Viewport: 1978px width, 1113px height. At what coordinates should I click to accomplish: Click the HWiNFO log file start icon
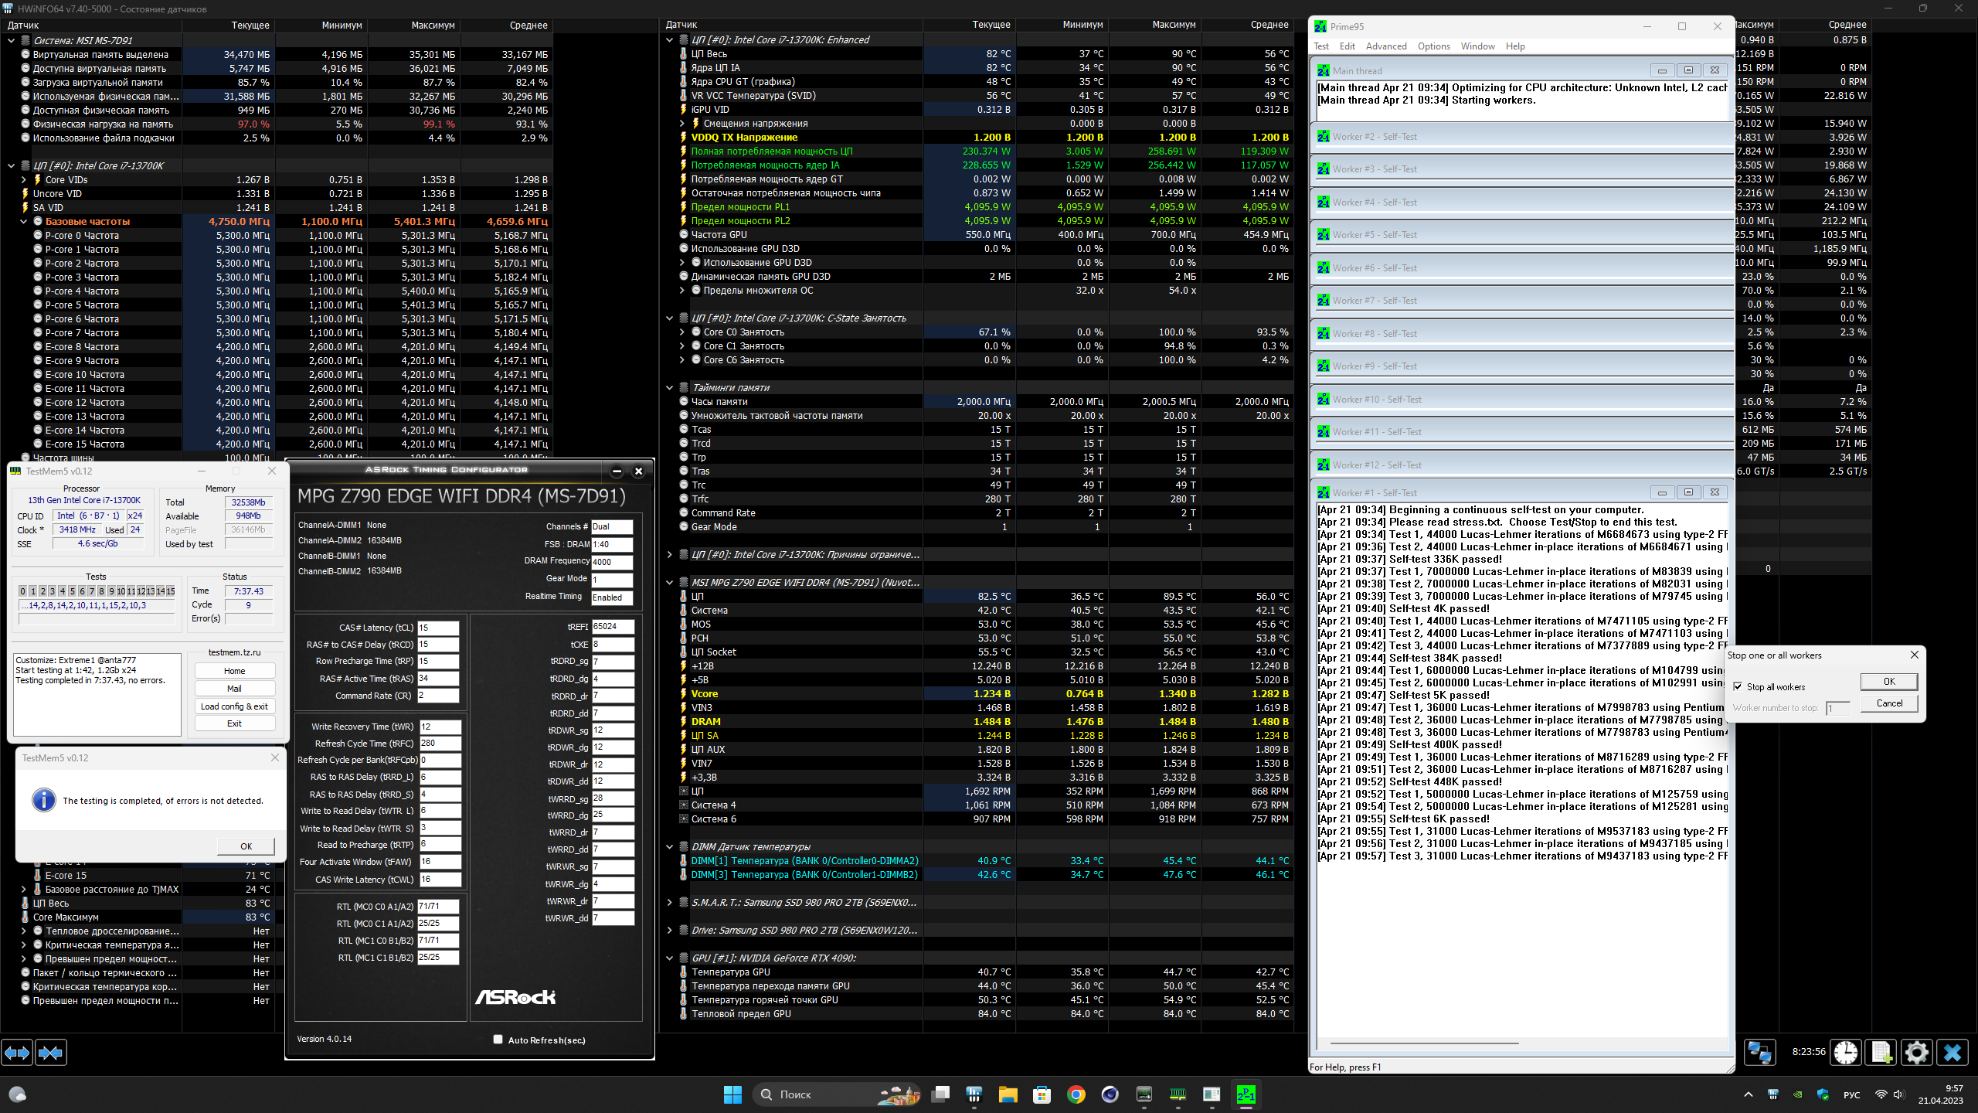pos(1881,1053)
